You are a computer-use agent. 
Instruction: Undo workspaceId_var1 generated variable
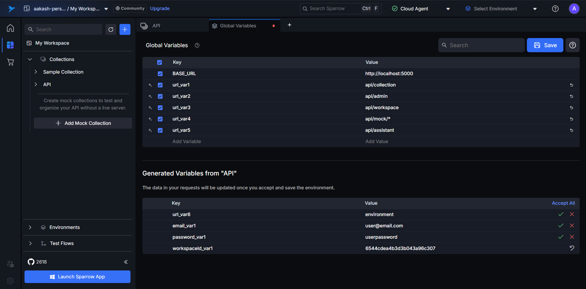[572, 248]
